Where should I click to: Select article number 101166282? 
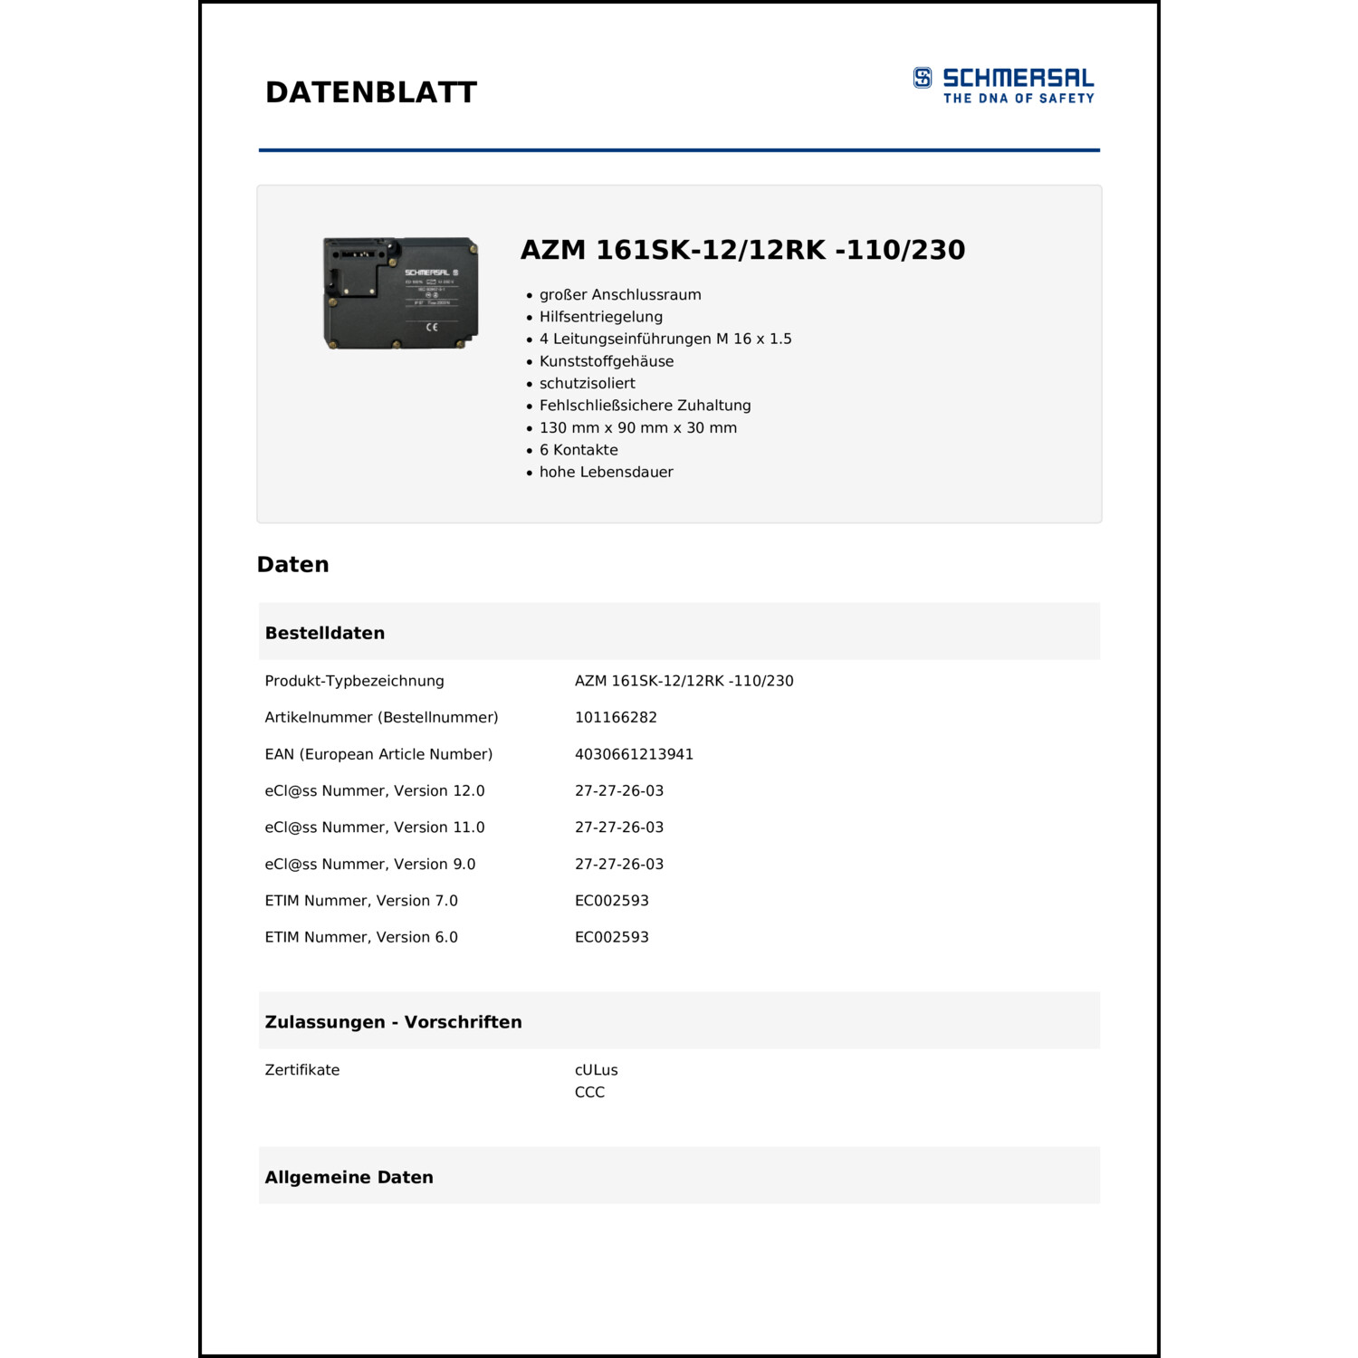(616, 717)
